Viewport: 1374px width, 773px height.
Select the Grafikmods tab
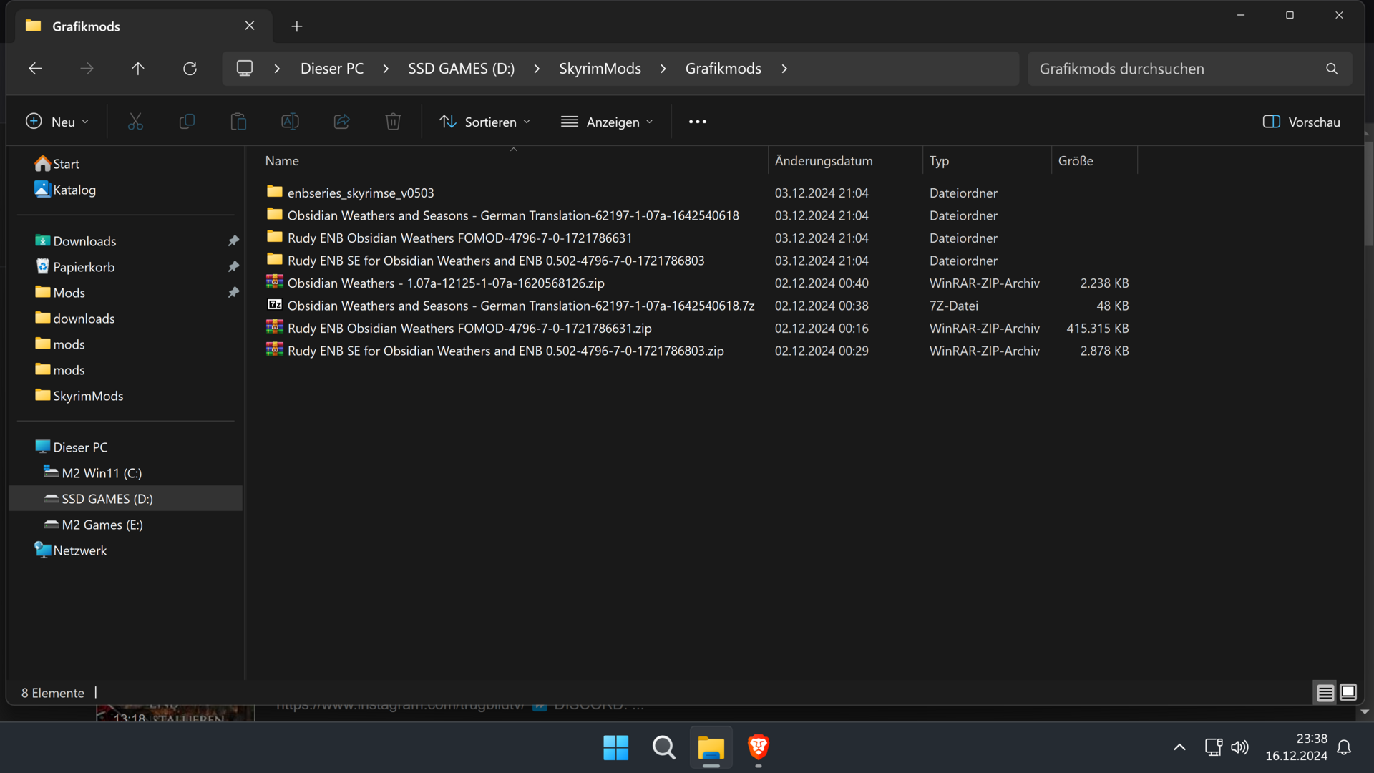coord(143,26)
